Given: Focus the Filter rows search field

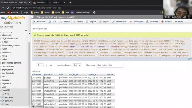Looking at the screenshot, I should coord(110,65).
